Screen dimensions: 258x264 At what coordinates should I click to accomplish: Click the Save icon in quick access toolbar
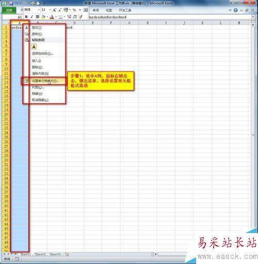[11, 3]
